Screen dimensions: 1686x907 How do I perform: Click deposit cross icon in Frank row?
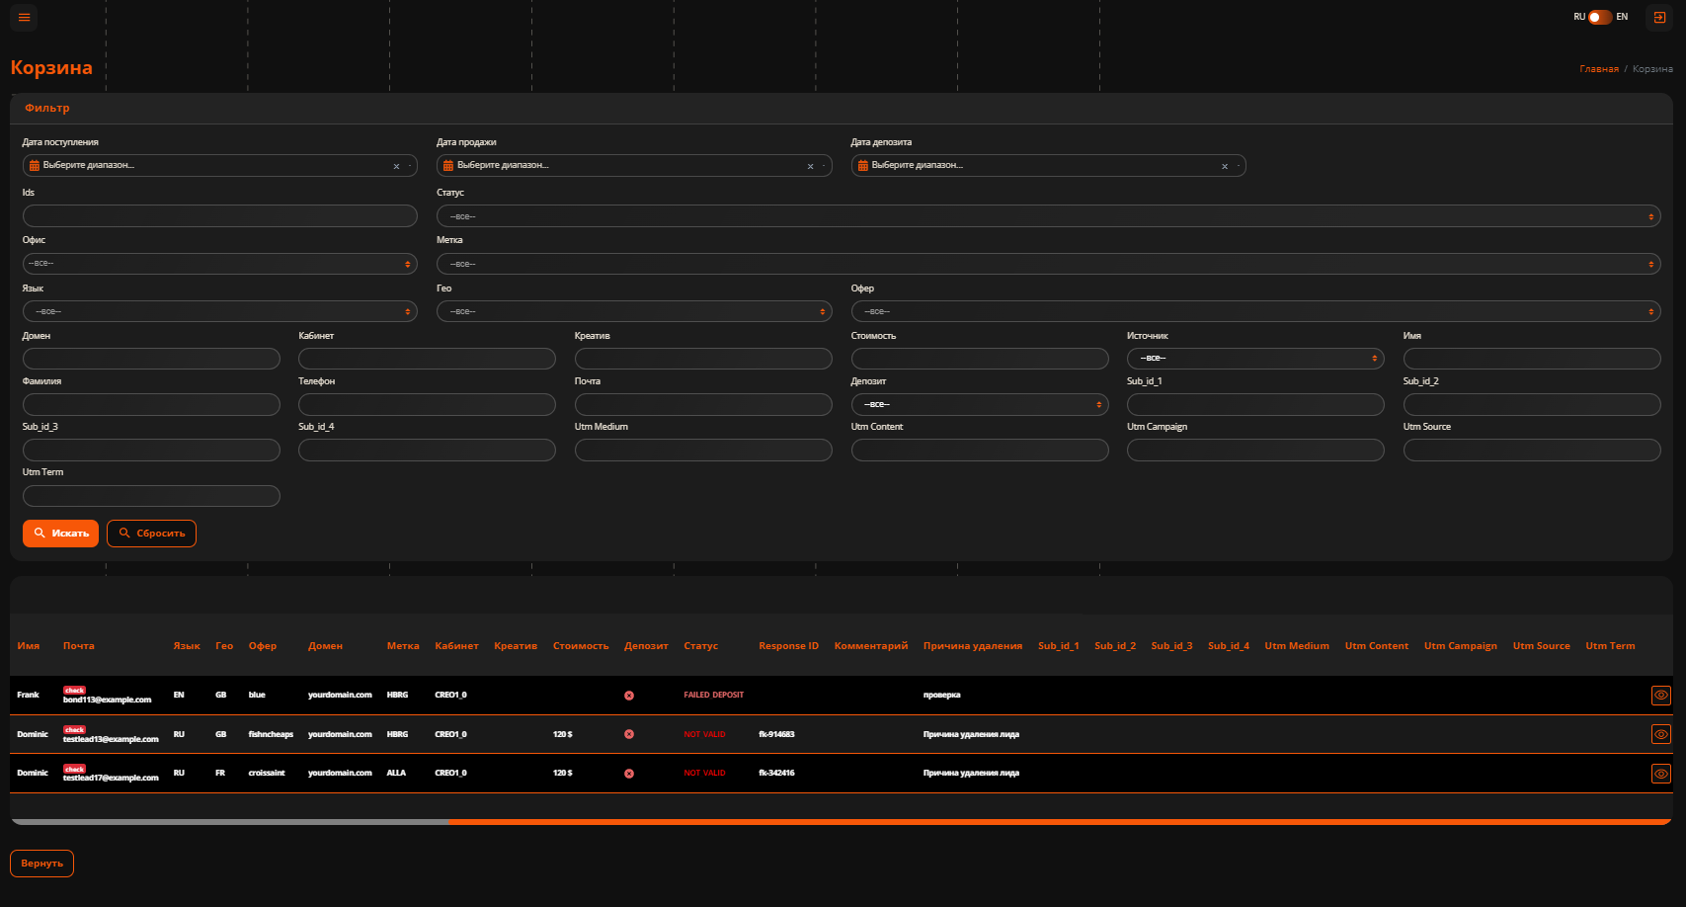pyautogui.click(x=629, y=696)
